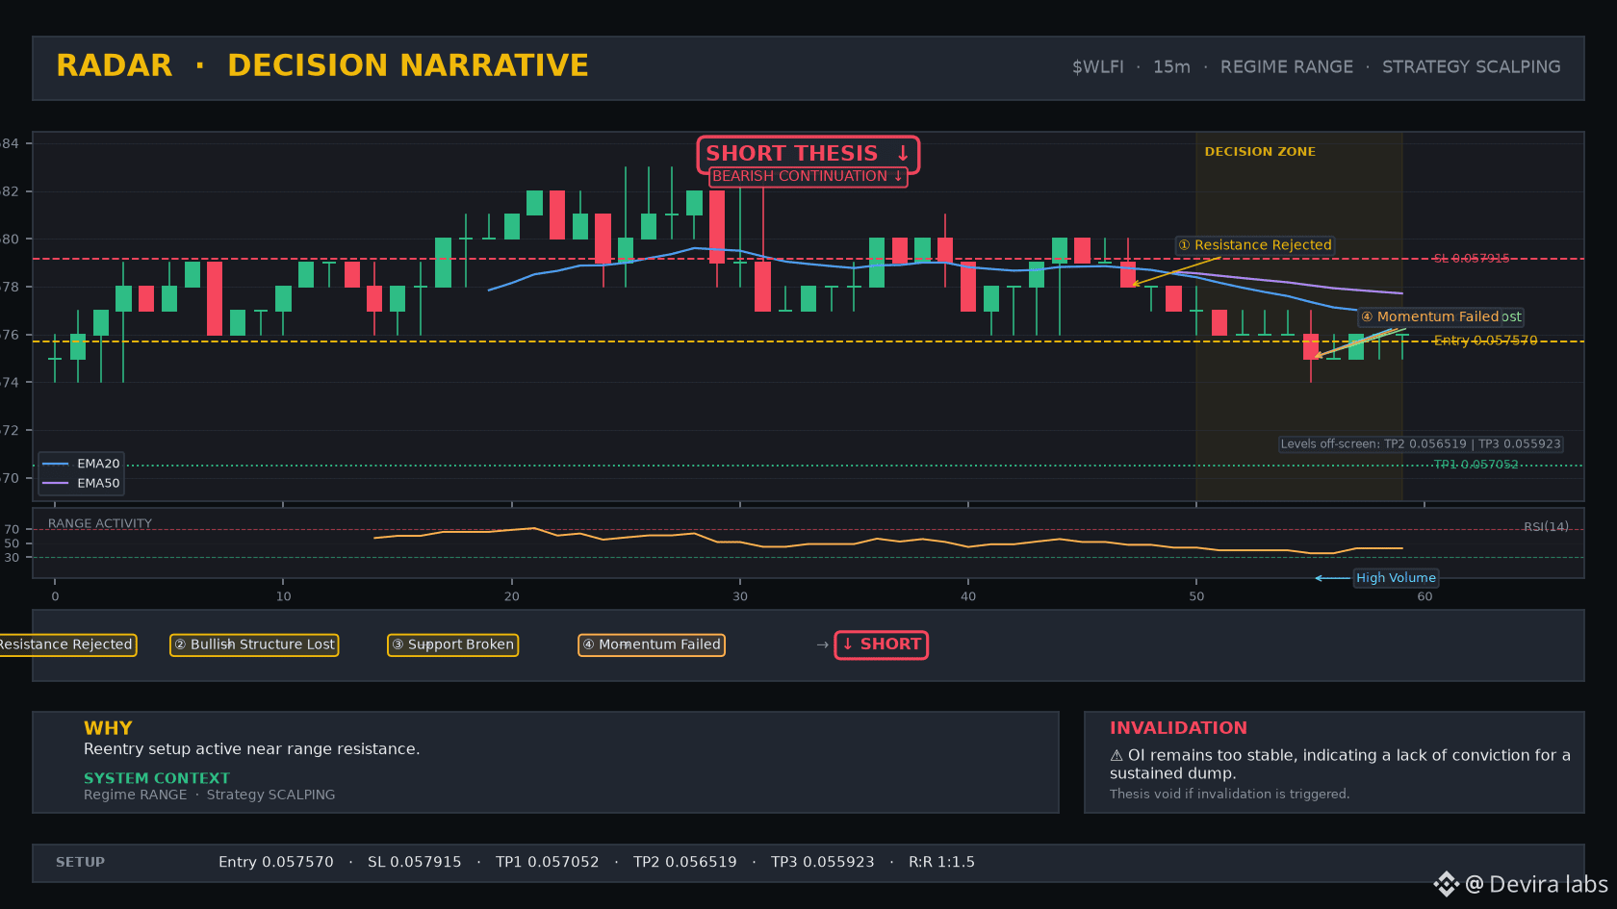This screenshot has height=909, width=1617.
Task: Click the EMA50 purple legend line
Action: click(x=56, y=483)
